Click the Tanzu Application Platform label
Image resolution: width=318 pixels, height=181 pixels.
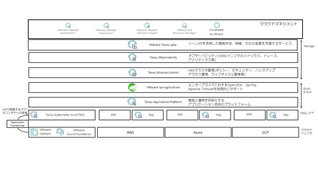(163, 102)
